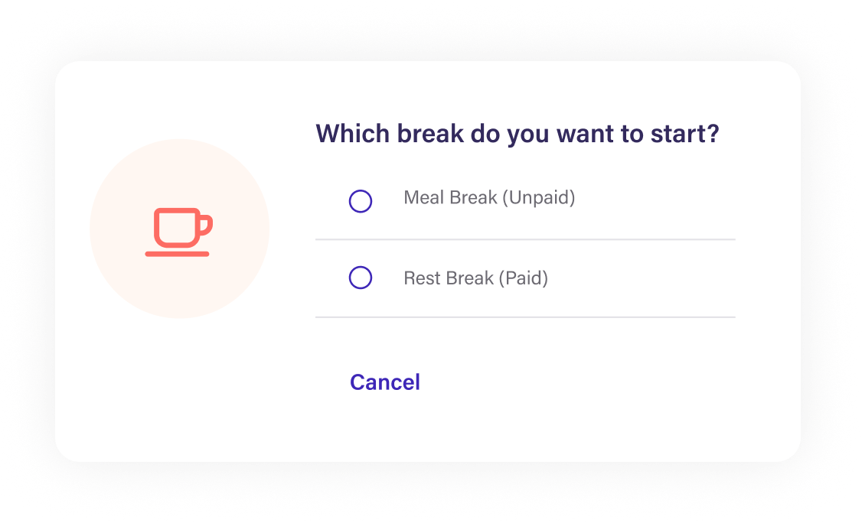This screenshot has height=523, width=862.
Task: Click the word "Paid" in the rest option
Action: pyautogui.click(x=524, y=278)
